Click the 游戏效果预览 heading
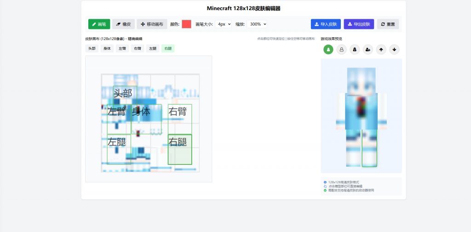Viewport: 471px width, 232px height. (331, 39)
